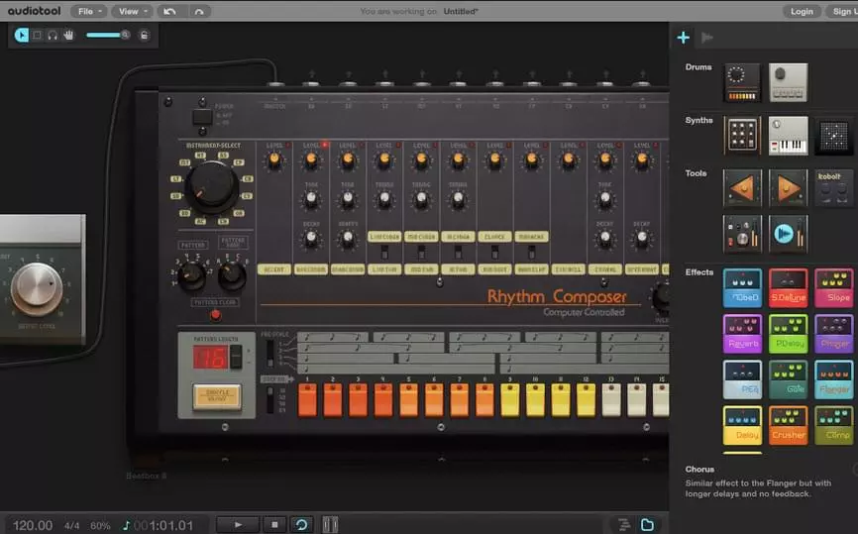Add the left-pointing orange triangle tool
This screenshot has height=534, width=858.
click(x=742, y=188)
